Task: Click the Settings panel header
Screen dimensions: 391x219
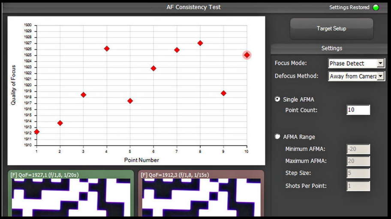Action: pyautogui.click(x=331, y=48)
